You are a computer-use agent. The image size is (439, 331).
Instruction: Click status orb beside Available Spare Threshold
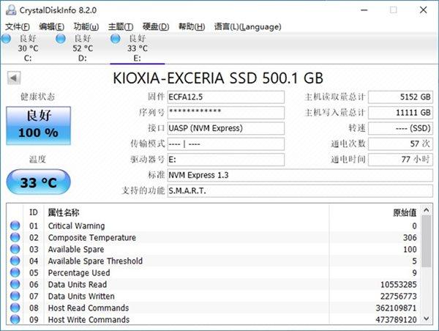click(15, 261)
